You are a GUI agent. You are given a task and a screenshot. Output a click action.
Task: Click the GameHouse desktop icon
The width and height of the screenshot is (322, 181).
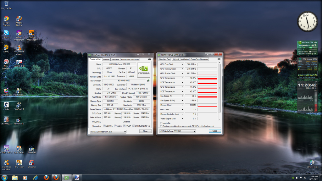coord(6,92)
